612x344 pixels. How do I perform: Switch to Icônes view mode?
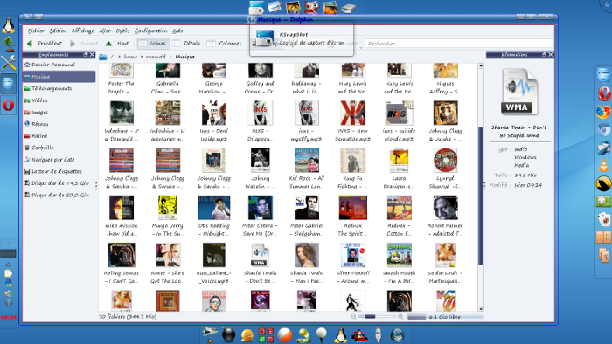click(x=153, y=44)
